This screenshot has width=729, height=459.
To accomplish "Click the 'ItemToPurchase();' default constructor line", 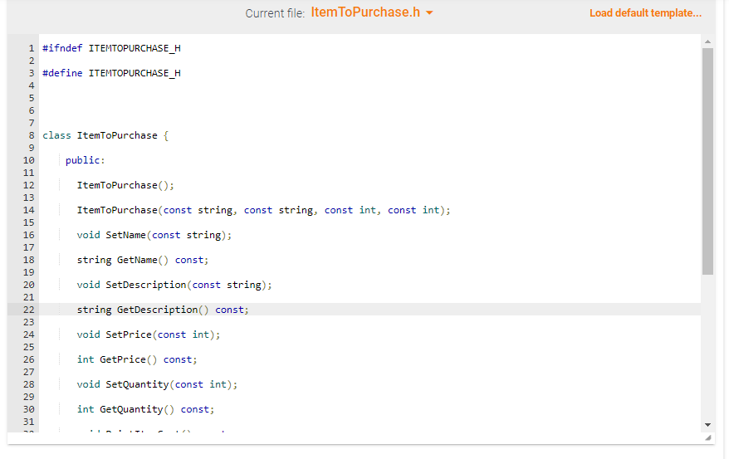I will (125, 185).
